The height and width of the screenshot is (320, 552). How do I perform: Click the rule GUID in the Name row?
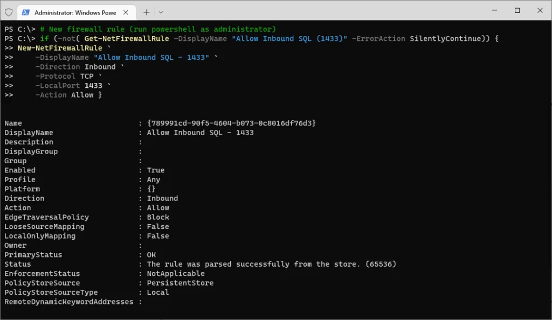point(231,123)
